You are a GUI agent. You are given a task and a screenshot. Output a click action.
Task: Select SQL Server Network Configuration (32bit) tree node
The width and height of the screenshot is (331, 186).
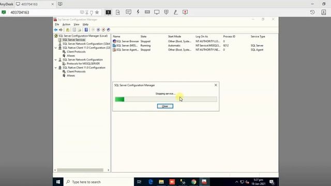86,44
